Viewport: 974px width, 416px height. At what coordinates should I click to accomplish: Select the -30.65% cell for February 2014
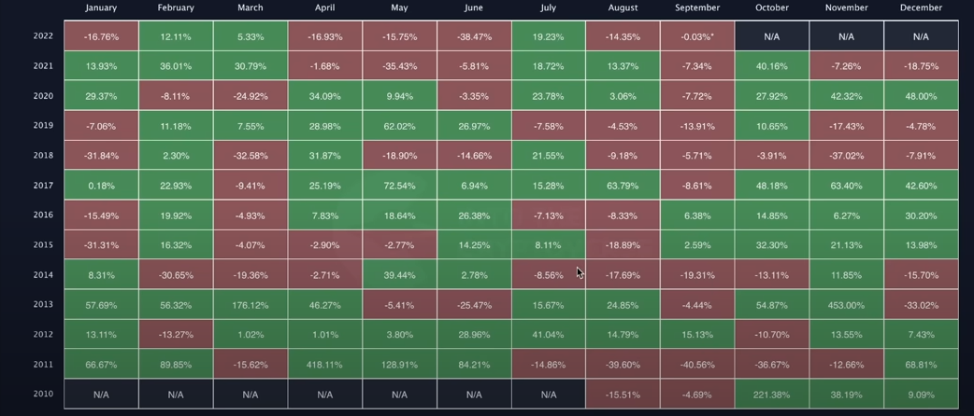pos(176,275)
